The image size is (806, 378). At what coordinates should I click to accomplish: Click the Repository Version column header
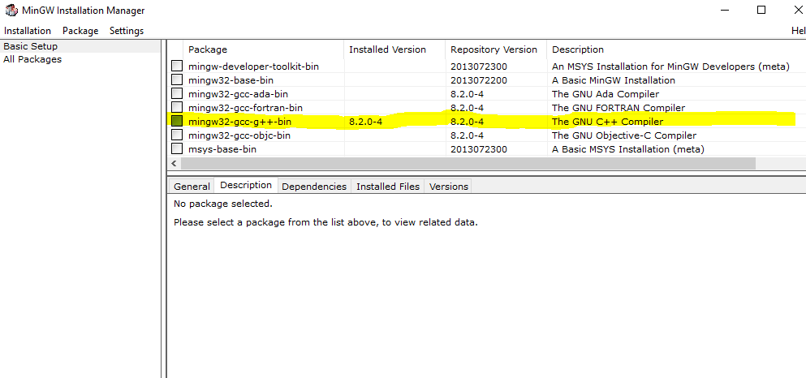tap(494, 49)
